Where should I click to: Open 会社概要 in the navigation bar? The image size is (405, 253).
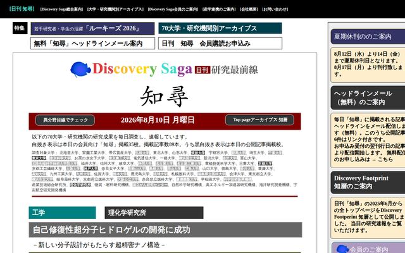(249, 9)
